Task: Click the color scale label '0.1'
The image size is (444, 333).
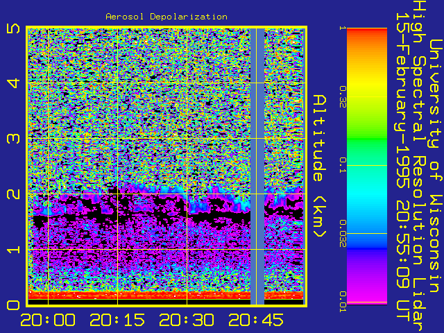Action: coord(343,165)
